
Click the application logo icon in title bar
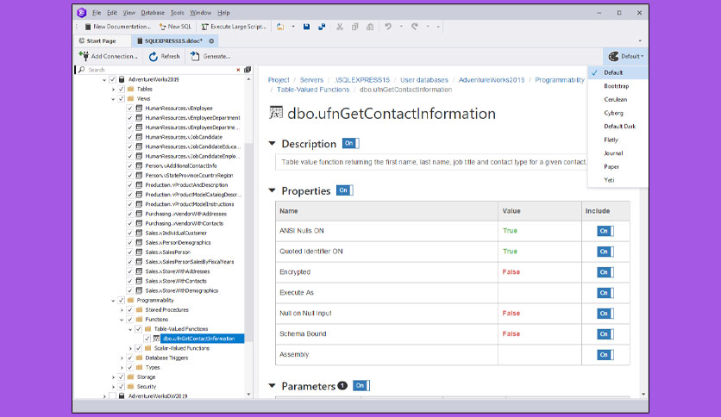tap(82, 13)
